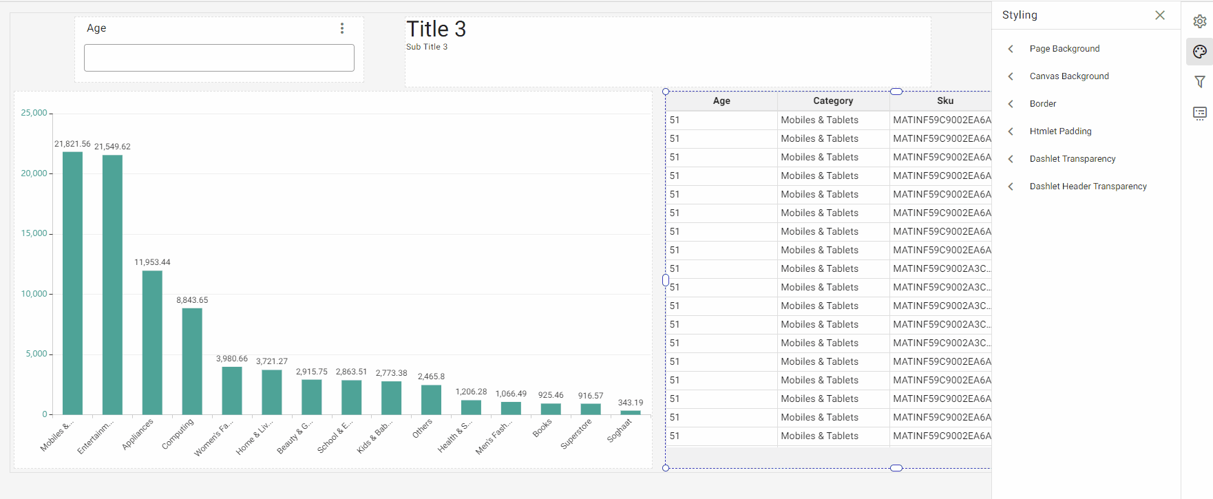The height and width of the screenshot is (499, 1213).
Task: Expand the Border chevron
Action: [1011, 104]
